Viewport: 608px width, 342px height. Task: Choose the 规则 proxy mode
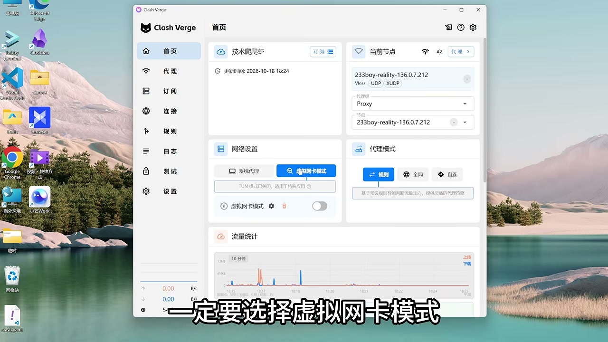click(x=379, y=174)
